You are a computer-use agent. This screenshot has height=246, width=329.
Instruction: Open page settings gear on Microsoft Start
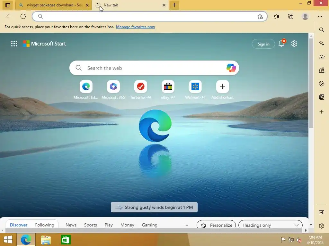(294, 44)
